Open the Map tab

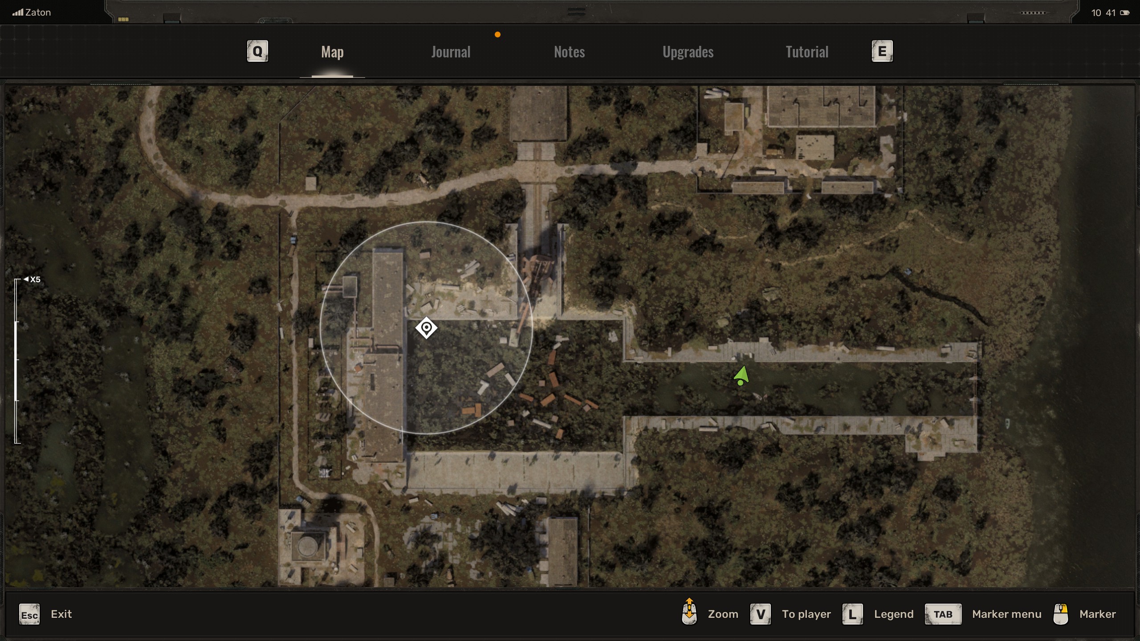[332, 52]
